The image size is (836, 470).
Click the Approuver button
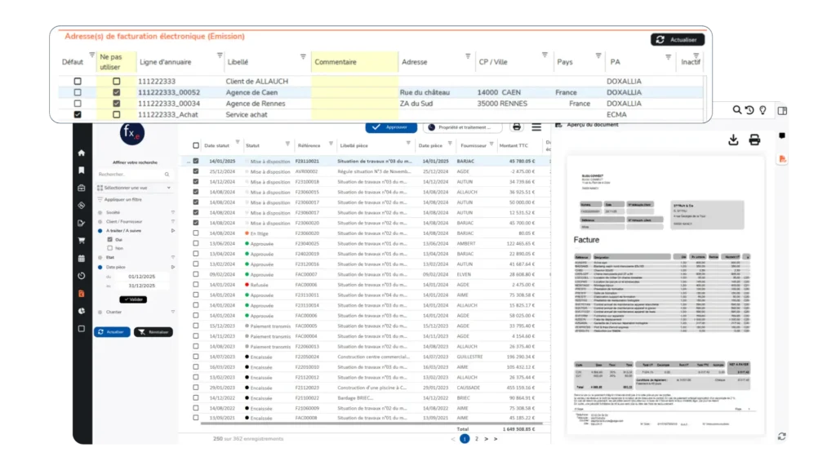tap(390, 127)
